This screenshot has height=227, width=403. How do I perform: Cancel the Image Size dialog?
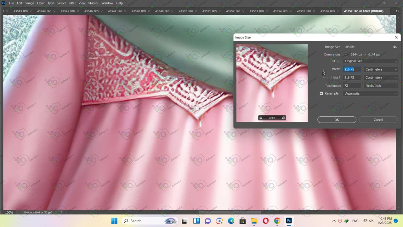coord(378,120)
